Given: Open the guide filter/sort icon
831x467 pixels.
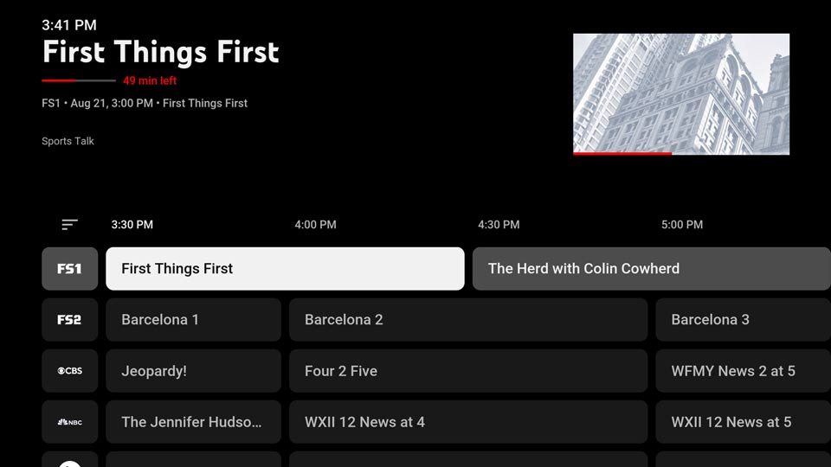Looking at the screenshot, I should pyautogui.click(x=69, y=225).
